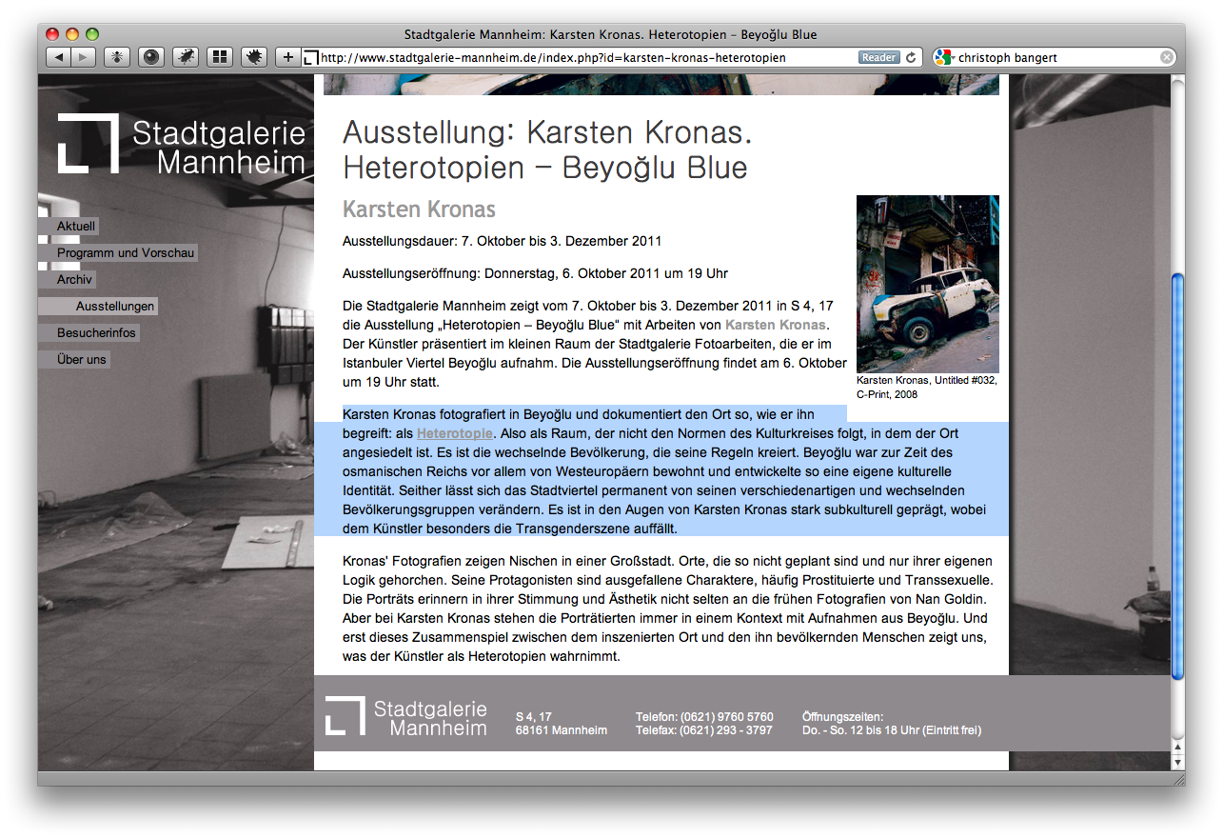Open Programm und Vorschau menu item

118,253
